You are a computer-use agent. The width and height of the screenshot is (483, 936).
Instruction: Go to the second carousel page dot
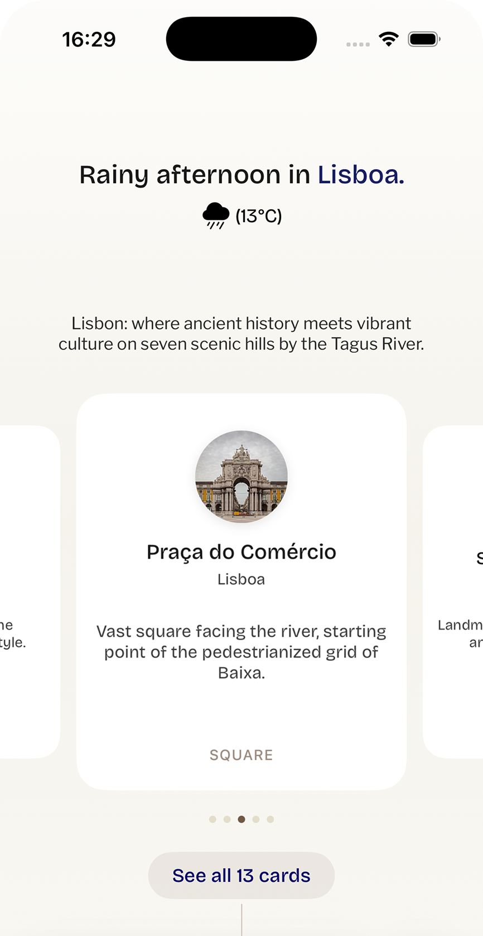pyautogui.click(x=227, y=819)
